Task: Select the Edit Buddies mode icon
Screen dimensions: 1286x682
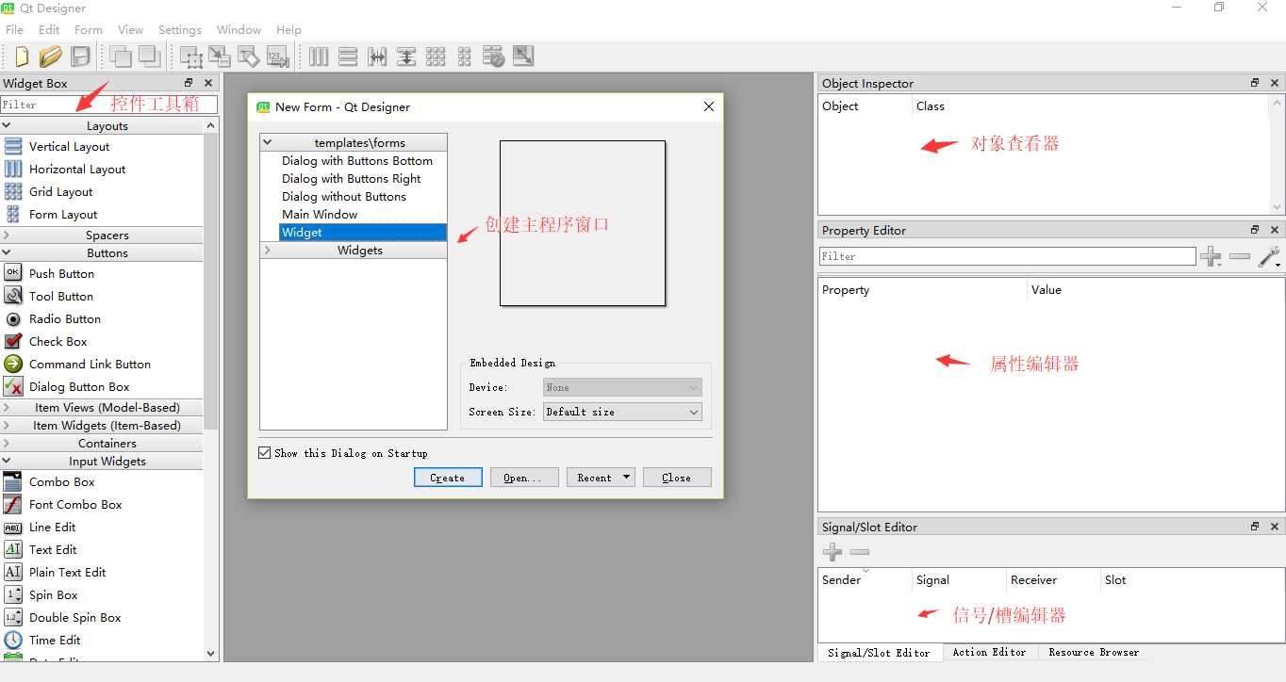Action: click(x=249, y=57)
